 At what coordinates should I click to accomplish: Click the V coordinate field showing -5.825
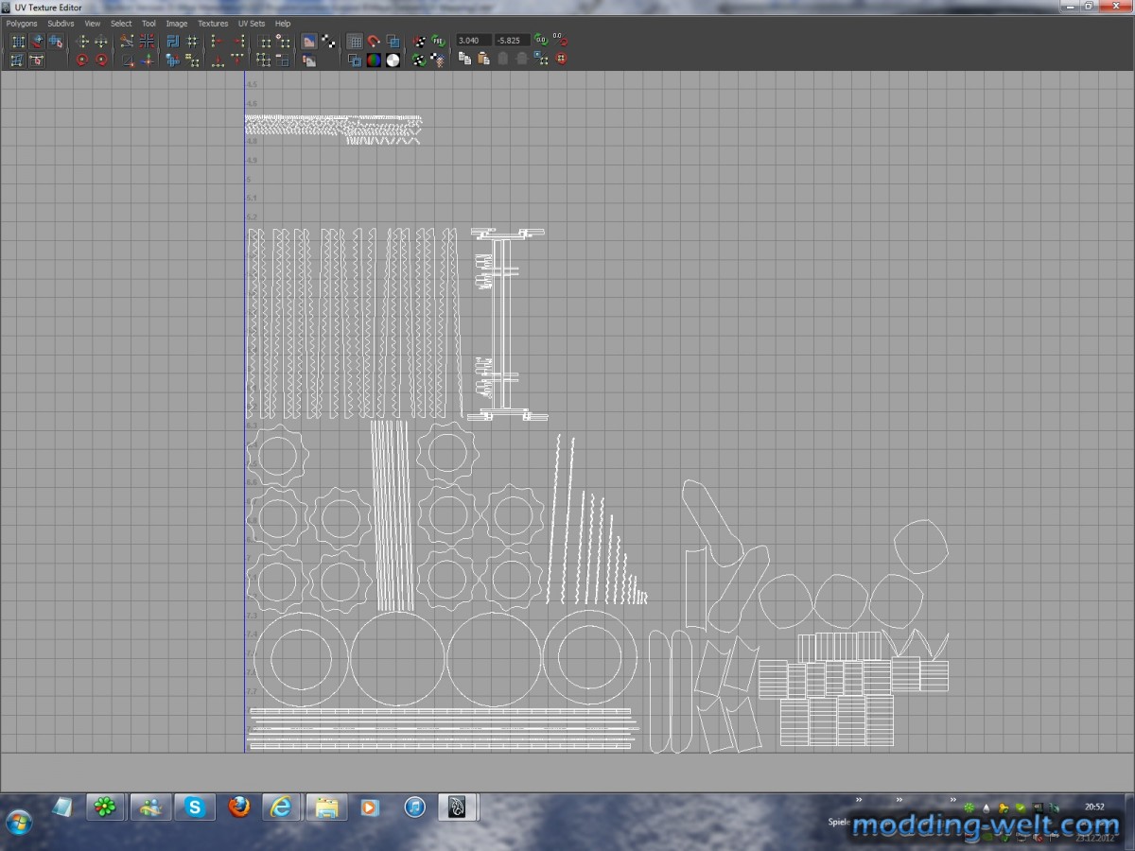(513, 41)
